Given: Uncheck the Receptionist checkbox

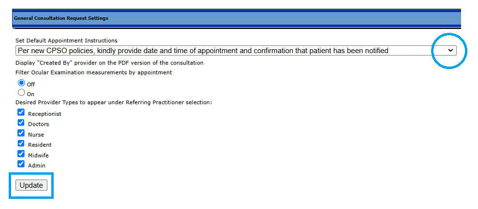Looking at the screenshot, I should coord(21,112).
